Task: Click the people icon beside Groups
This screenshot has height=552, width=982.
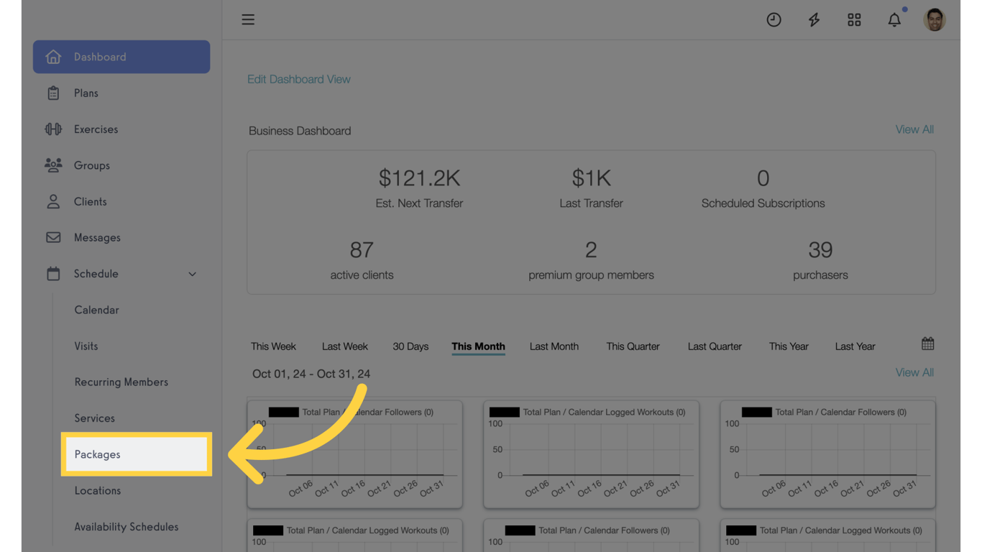Action: click(53, 165)
